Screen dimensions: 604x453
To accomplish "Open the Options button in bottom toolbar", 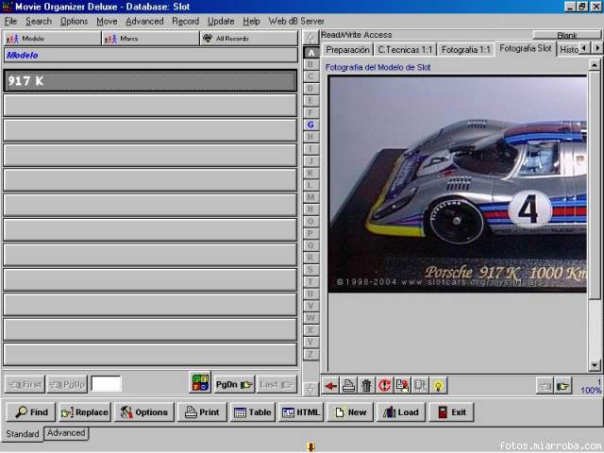I will pos(144,412).
